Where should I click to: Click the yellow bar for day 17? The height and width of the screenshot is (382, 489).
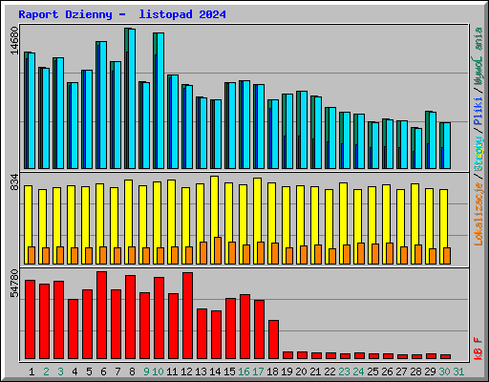coord(257,221)
